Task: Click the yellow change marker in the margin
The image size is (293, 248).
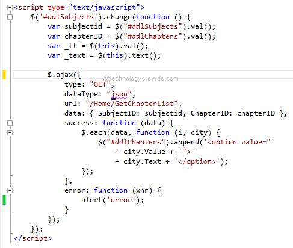Action: (x=4, y=75)
